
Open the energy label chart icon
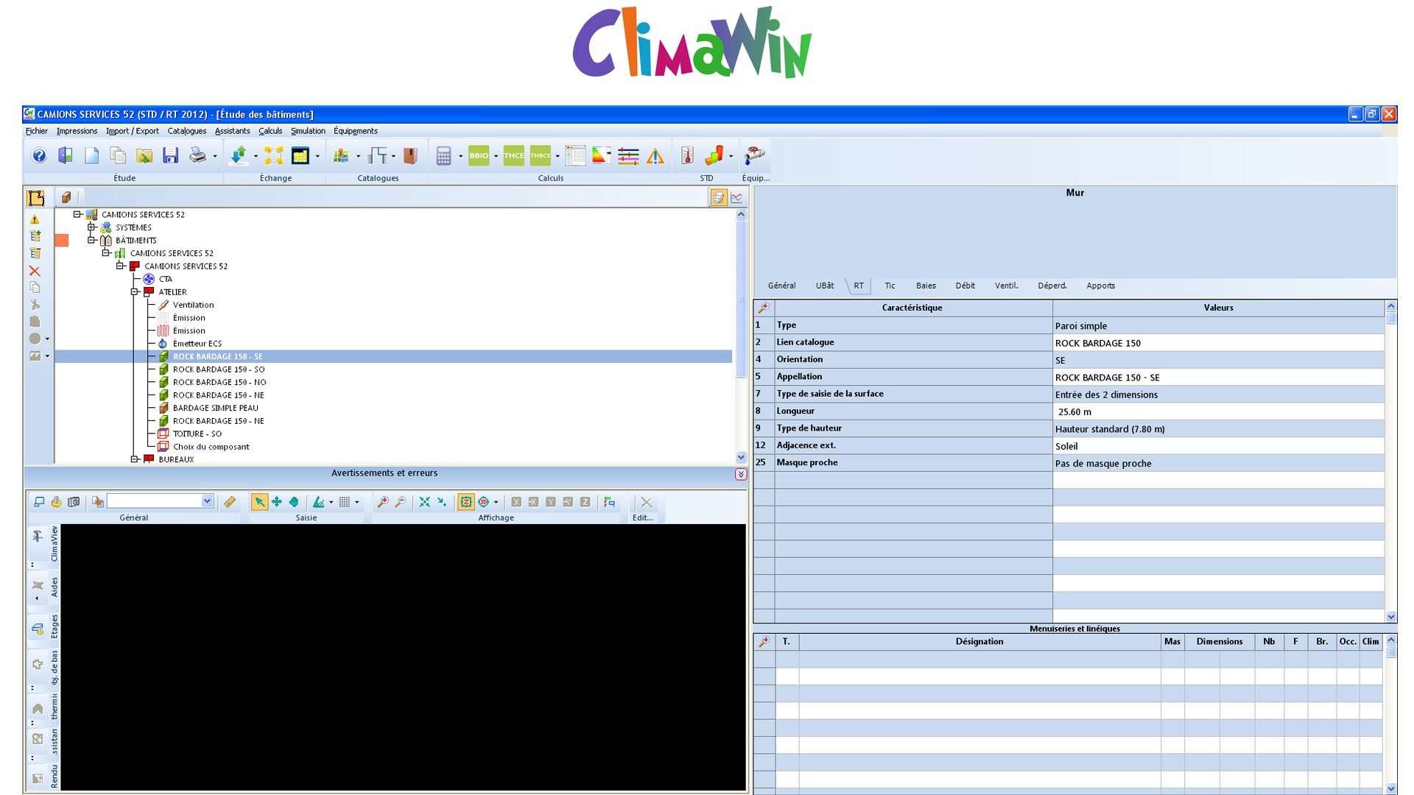pos(602,155)
